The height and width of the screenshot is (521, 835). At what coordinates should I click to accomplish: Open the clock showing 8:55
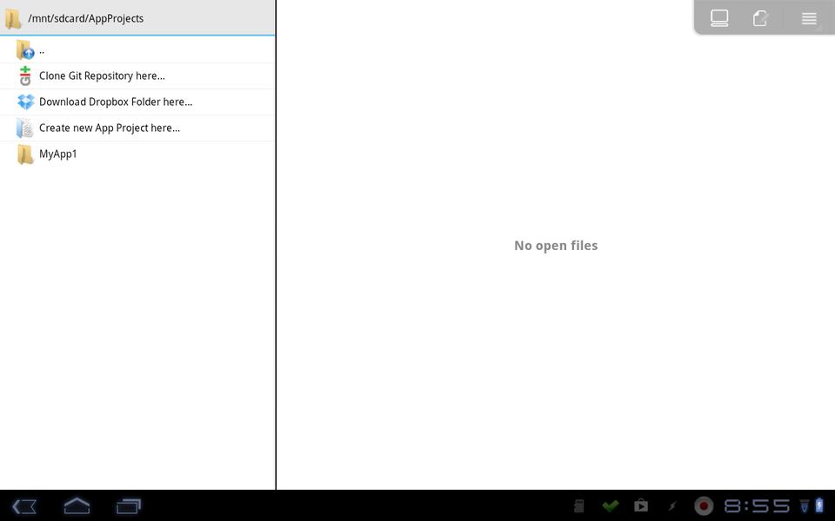tap(757, 505)
